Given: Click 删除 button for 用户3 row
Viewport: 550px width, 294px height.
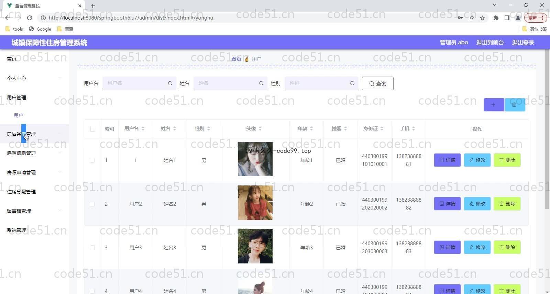Looking at the screenshot, I should [x=507, y=247].
